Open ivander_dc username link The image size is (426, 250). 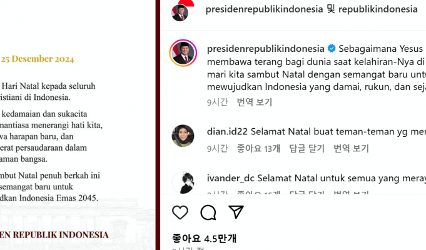pyautogui.click(x=230, y=178)
